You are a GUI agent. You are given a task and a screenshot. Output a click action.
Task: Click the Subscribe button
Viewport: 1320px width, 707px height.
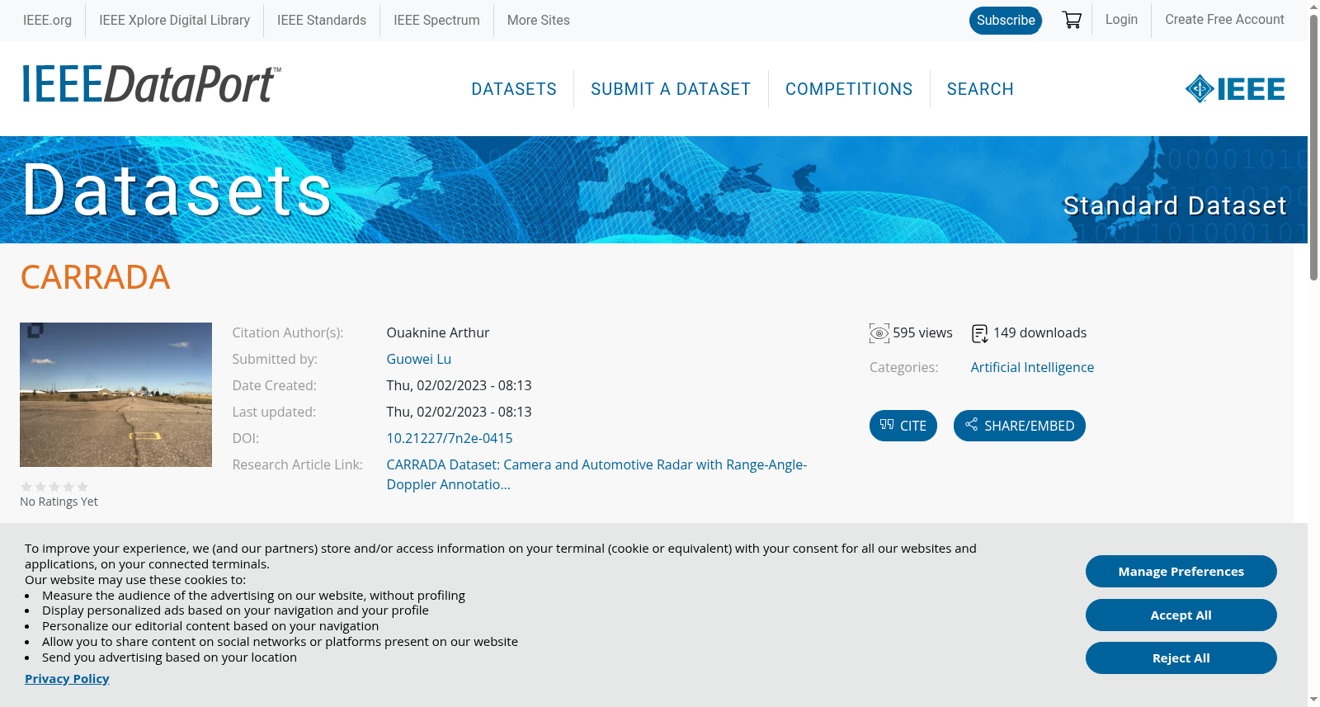coord(1006,20)
